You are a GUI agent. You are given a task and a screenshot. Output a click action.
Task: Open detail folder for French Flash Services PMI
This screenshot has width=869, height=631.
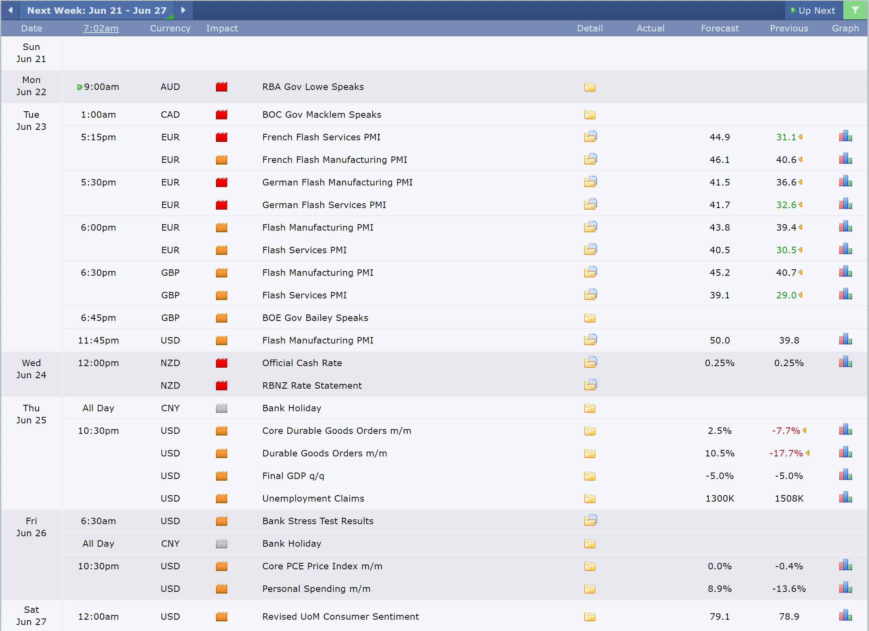(x=590, y=137)
